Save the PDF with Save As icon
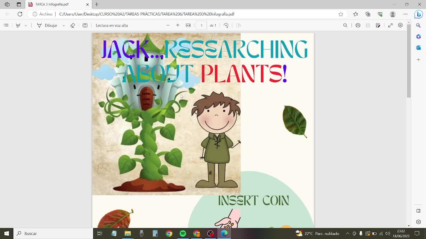The width and height of the screenshot is (426, 239). (x=378, y=25)
